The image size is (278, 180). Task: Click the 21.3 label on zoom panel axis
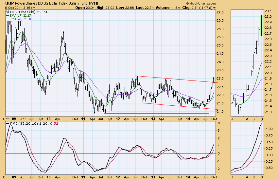point(268,112)
